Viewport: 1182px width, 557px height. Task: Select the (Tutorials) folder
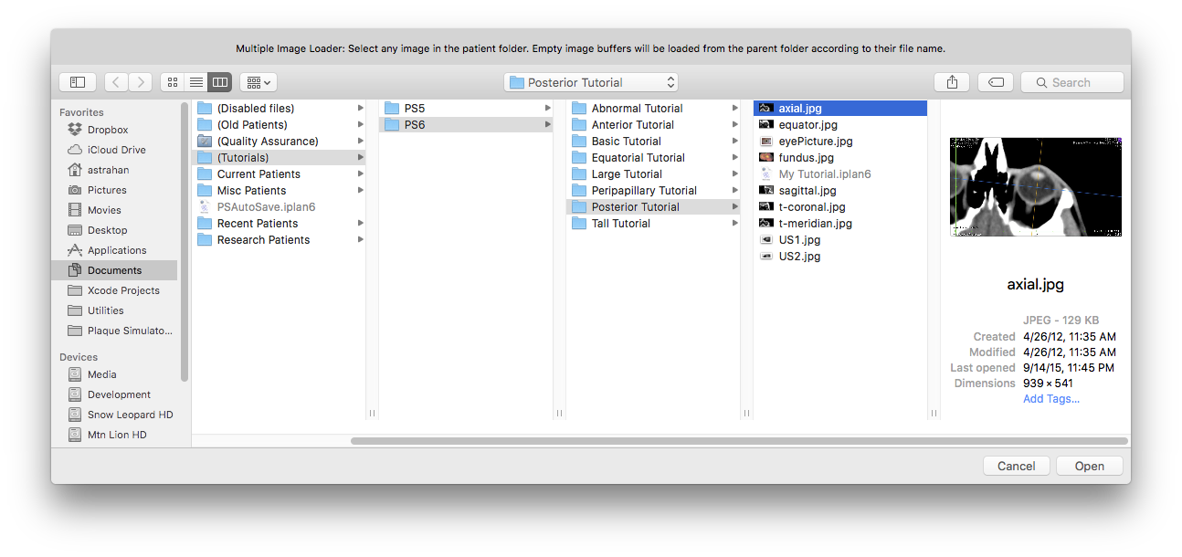coord(280,158)
